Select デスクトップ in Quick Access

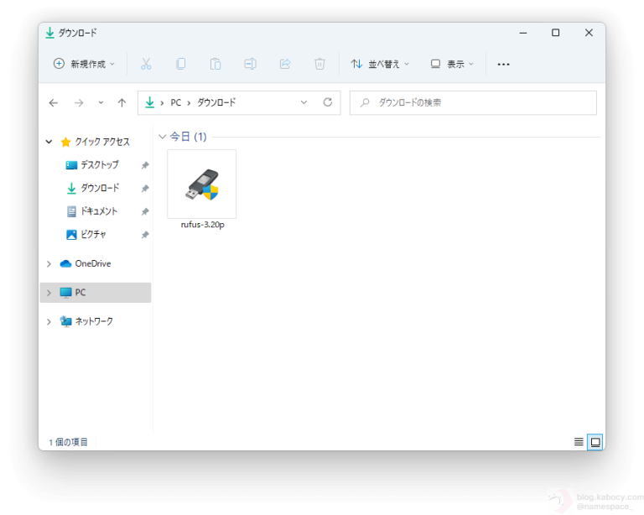tap(99, 165)
